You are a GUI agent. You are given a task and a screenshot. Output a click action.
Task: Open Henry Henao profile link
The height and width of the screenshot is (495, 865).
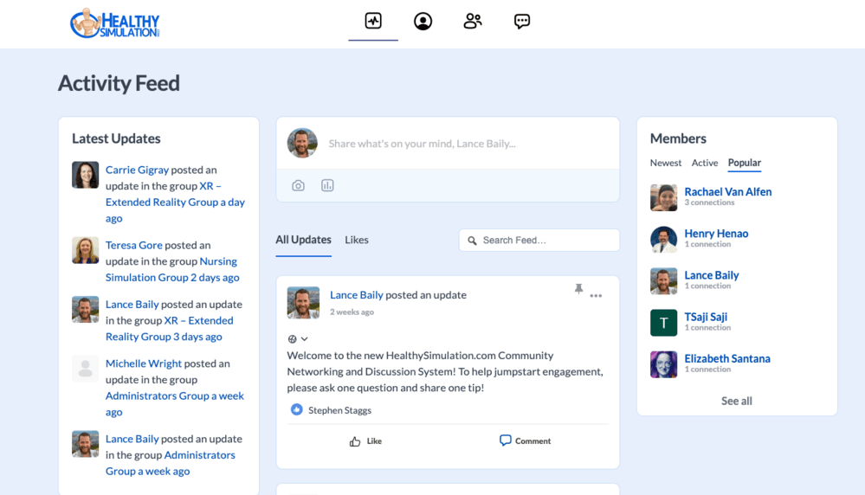point(716,234)
